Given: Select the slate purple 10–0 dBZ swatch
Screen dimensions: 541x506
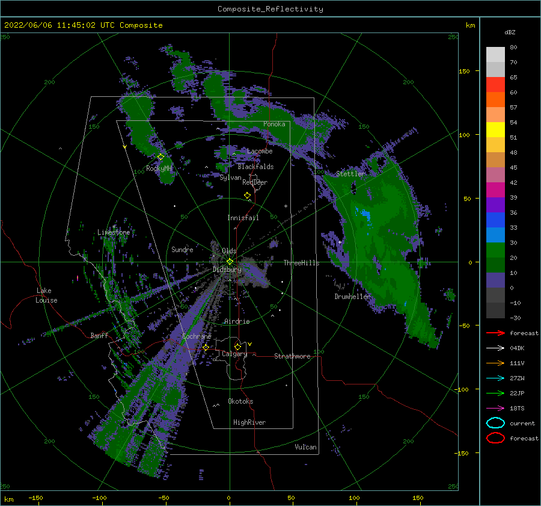Looking at the screenshot, I should point(495,280).
